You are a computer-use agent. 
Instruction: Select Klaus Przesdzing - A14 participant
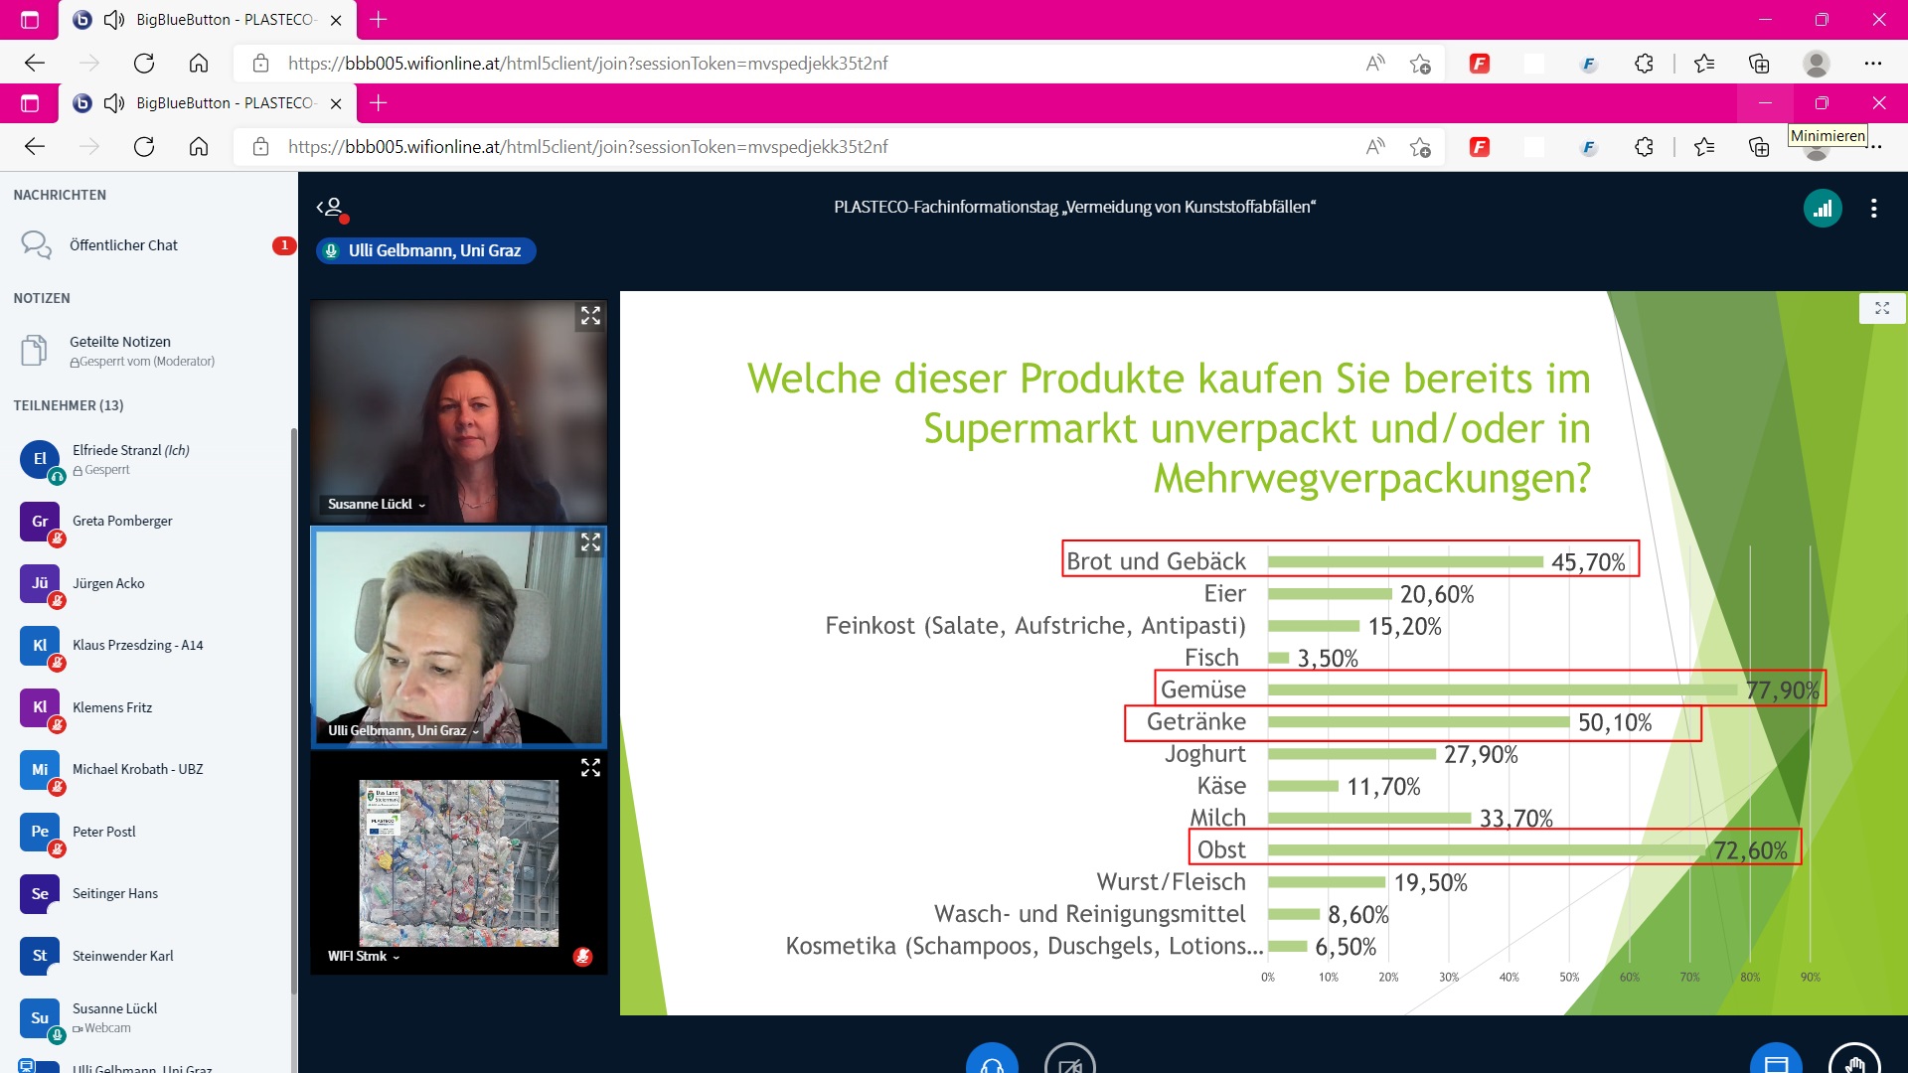[x=149, y=645]
